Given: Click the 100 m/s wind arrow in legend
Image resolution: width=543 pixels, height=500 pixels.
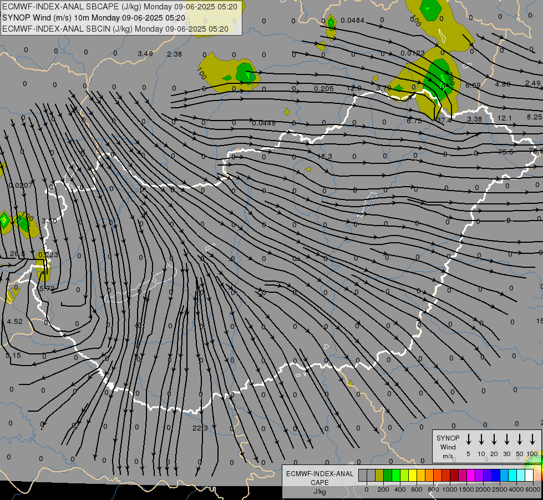Looking at the screenshot, I should coord(532,439).
